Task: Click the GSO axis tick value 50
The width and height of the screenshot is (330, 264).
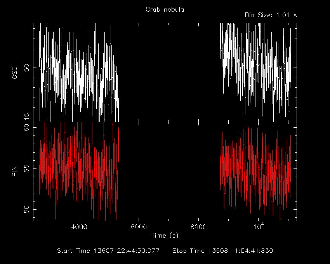Action: [x=26, y=68]
